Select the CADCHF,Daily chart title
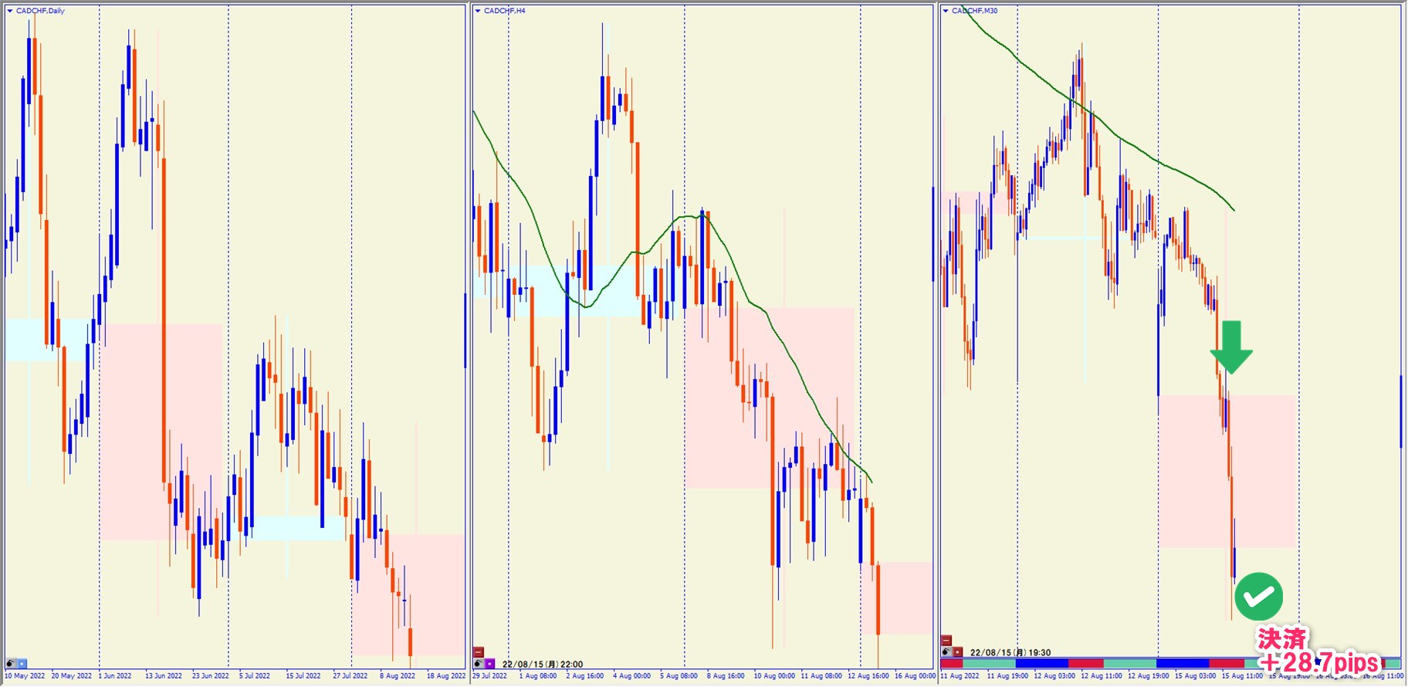 (40, 11)
